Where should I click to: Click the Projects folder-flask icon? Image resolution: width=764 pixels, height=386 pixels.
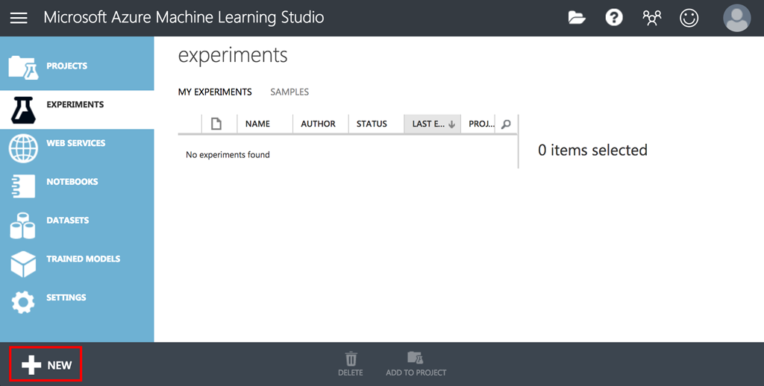[x=23, y=67]
